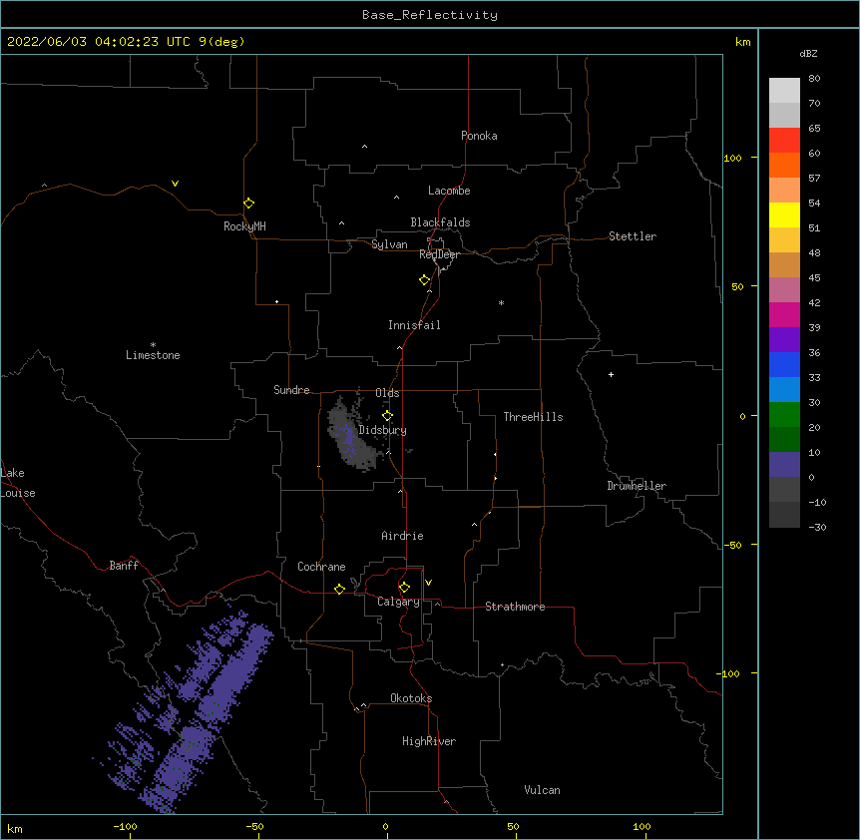Select the slate purple 0-10 dBZ swatch
The width and height of the screenshot is (860, 840).
784,465
